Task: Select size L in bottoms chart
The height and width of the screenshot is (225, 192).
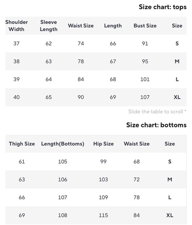Action: coord(170,198)
